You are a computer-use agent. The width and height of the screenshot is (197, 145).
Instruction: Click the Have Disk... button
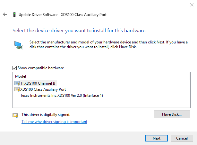(x=172, y=114)
